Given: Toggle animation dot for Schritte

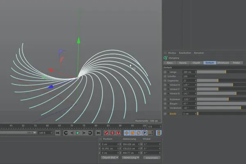Looking at the screenshot, I should pos(165,76).
